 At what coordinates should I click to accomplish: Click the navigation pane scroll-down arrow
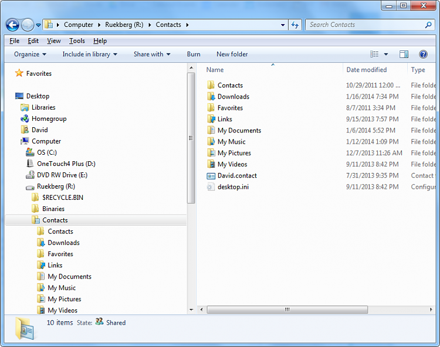191,309
